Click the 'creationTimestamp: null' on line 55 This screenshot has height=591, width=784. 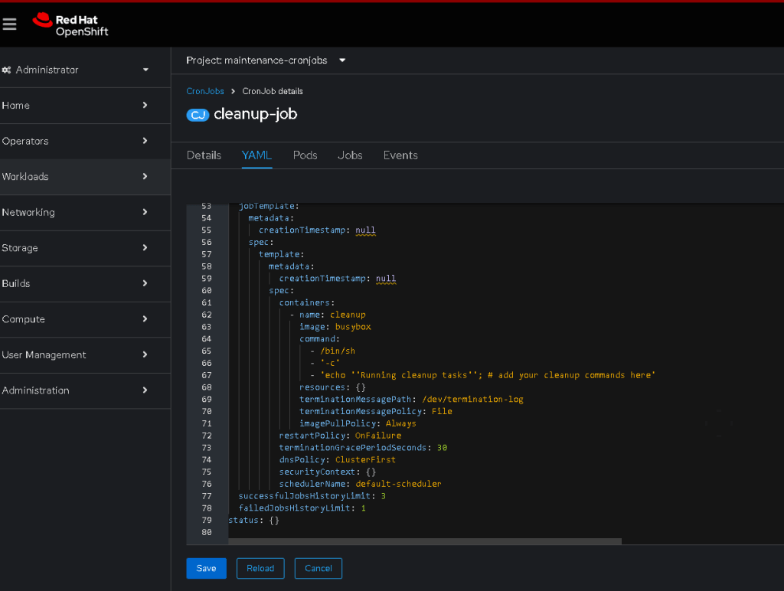317,230
